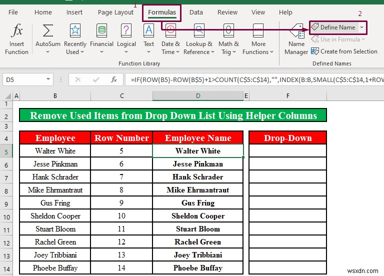Select column F header
Viewport: 384px width, 276px height.
click(288, 96)
